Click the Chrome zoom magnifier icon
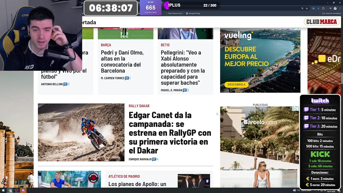The height and width of the screenshot is (193, 343). point(302,9)
